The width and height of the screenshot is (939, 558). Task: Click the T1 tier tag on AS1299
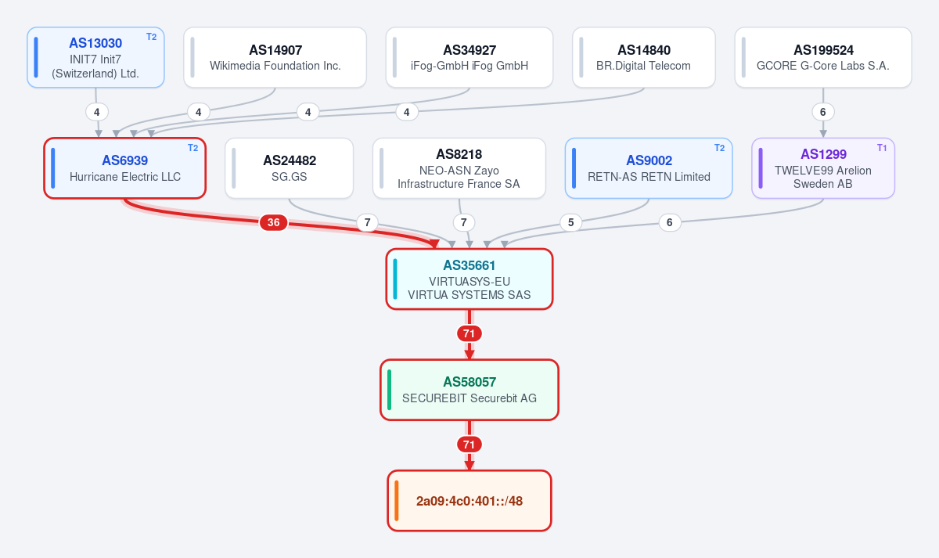point(882,148)
